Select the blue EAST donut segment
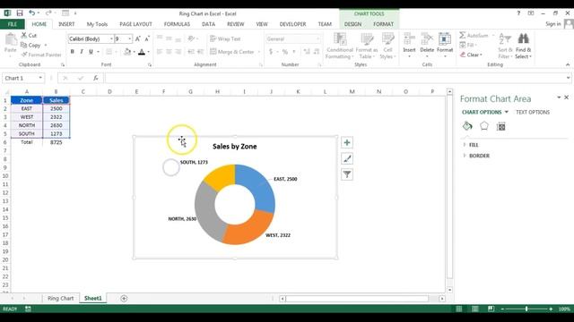The height and width of the screenshot is (322, 574). (263, 188)
